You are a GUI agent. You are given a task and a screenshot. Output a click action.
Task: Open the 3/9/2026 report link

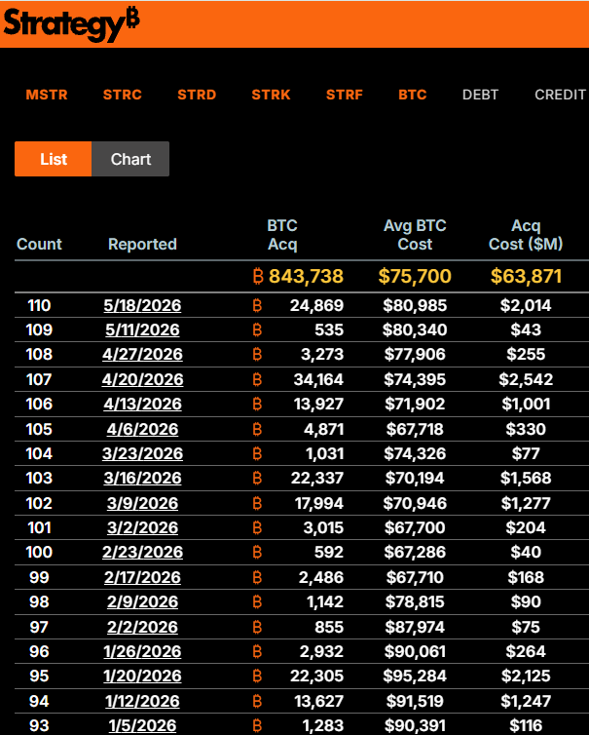click(x=142, y=503)
